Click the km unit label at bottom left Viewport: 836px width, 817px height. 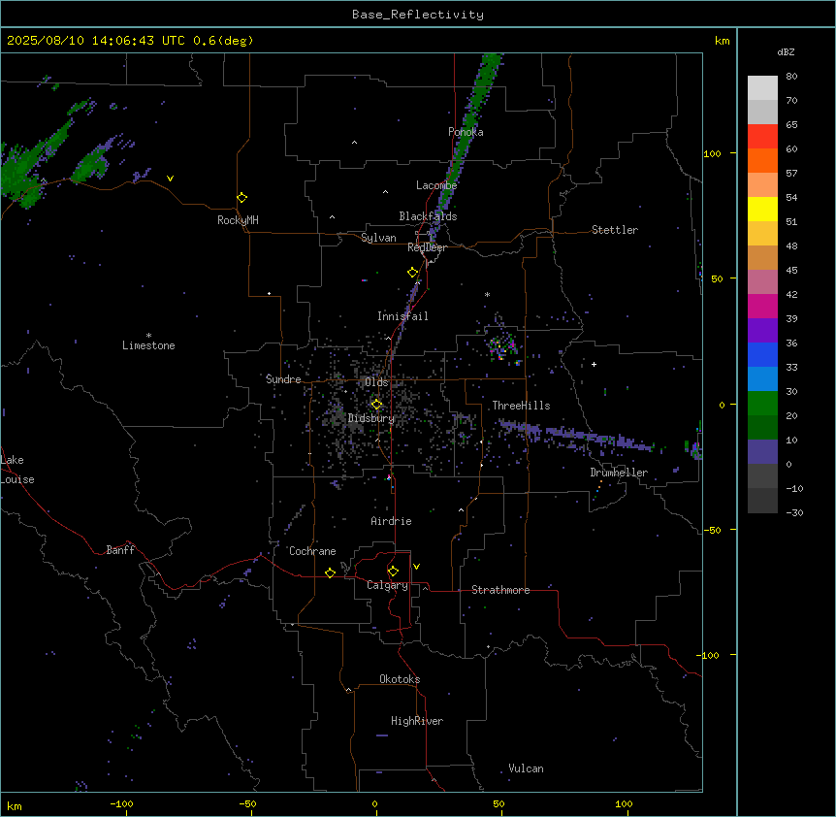[14, 806]
